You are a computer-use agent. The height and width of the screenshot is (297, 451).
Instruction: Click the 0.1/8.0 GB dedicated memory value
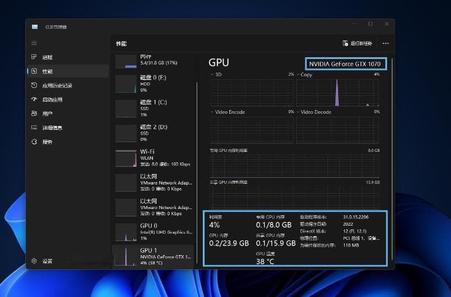pos(274,225)
